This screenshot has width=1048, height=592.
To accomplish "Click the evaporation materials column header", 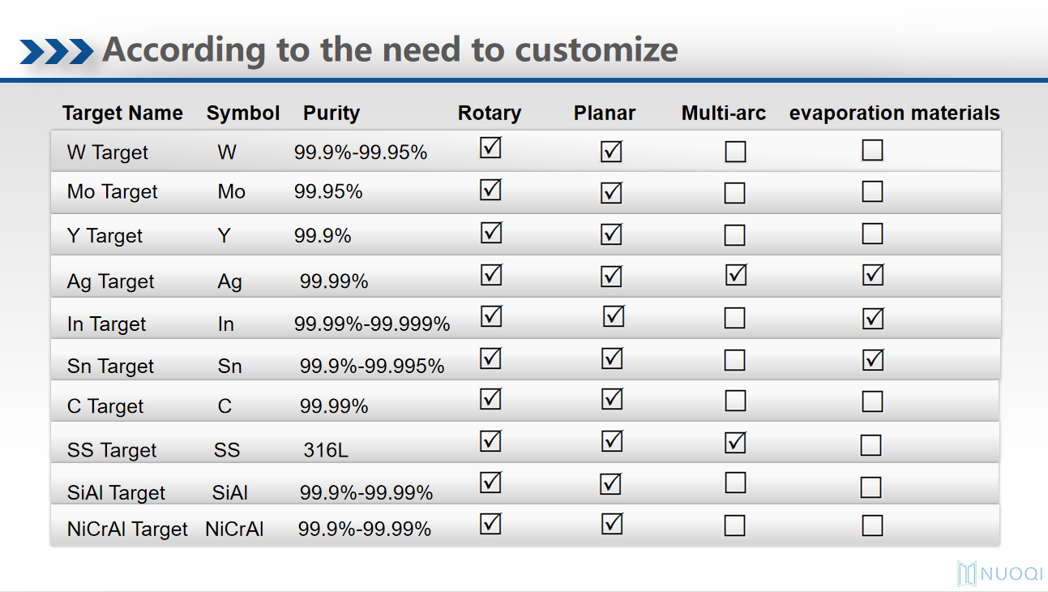I will 894,114.
